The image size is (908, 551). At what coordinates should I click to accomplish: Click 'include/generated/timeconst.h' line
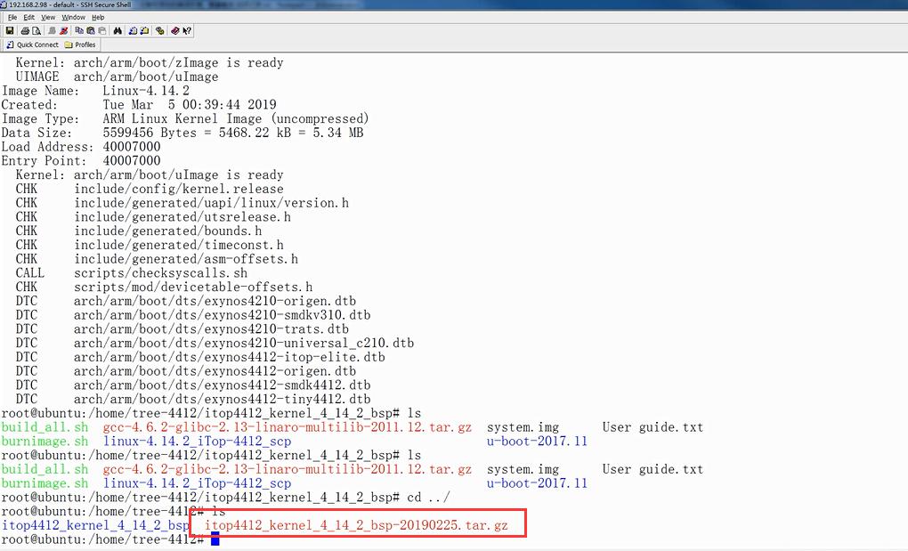pyautogui.click(x=178, y=245)
